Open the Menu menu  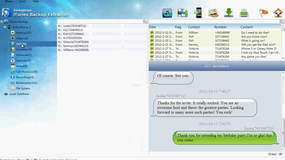click(x=9, y=1)
